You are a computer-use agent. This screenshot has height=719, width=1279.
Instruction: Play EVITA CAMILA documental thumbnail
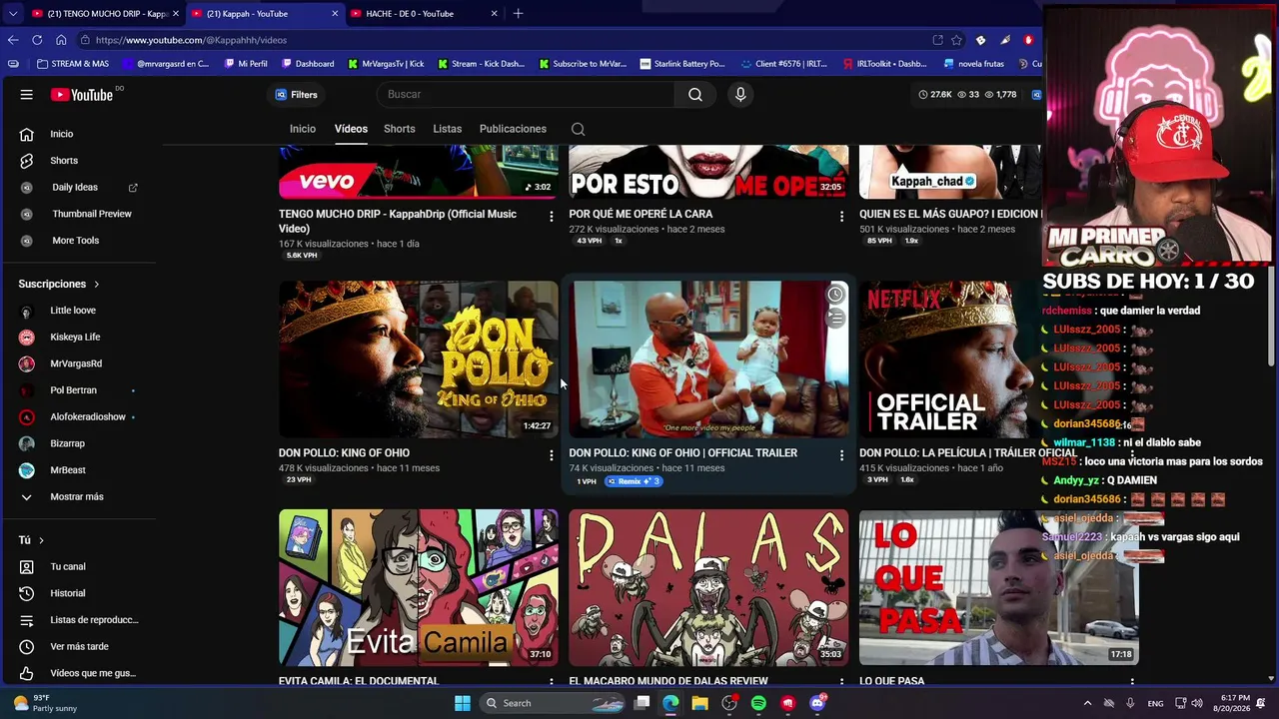tap(419, 588)
